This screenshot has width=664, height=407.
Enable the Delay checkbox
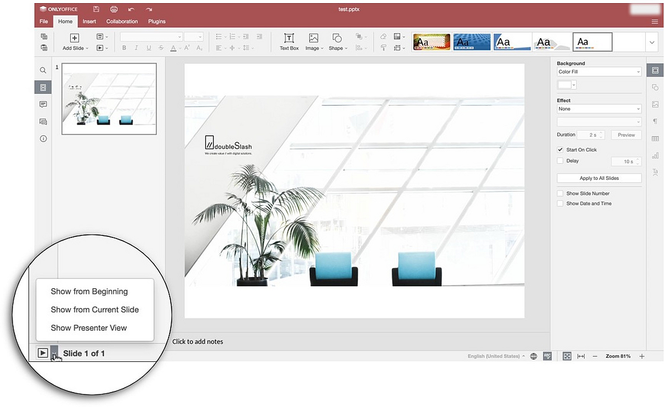560,161
